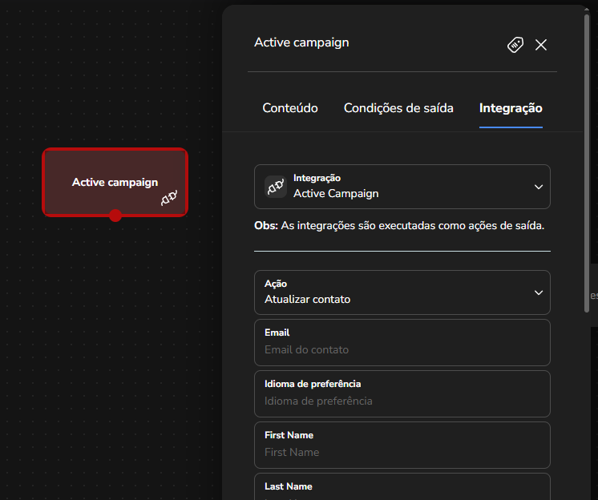Click the red output connector of the node

coord(115,216)
